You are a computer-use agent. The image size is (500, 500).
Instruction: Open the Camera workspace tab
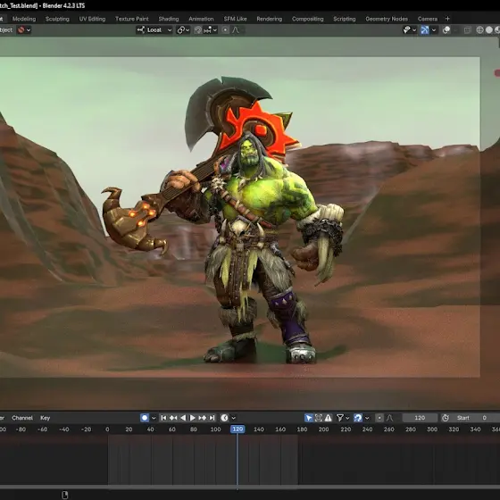click(x=428, y=19)
